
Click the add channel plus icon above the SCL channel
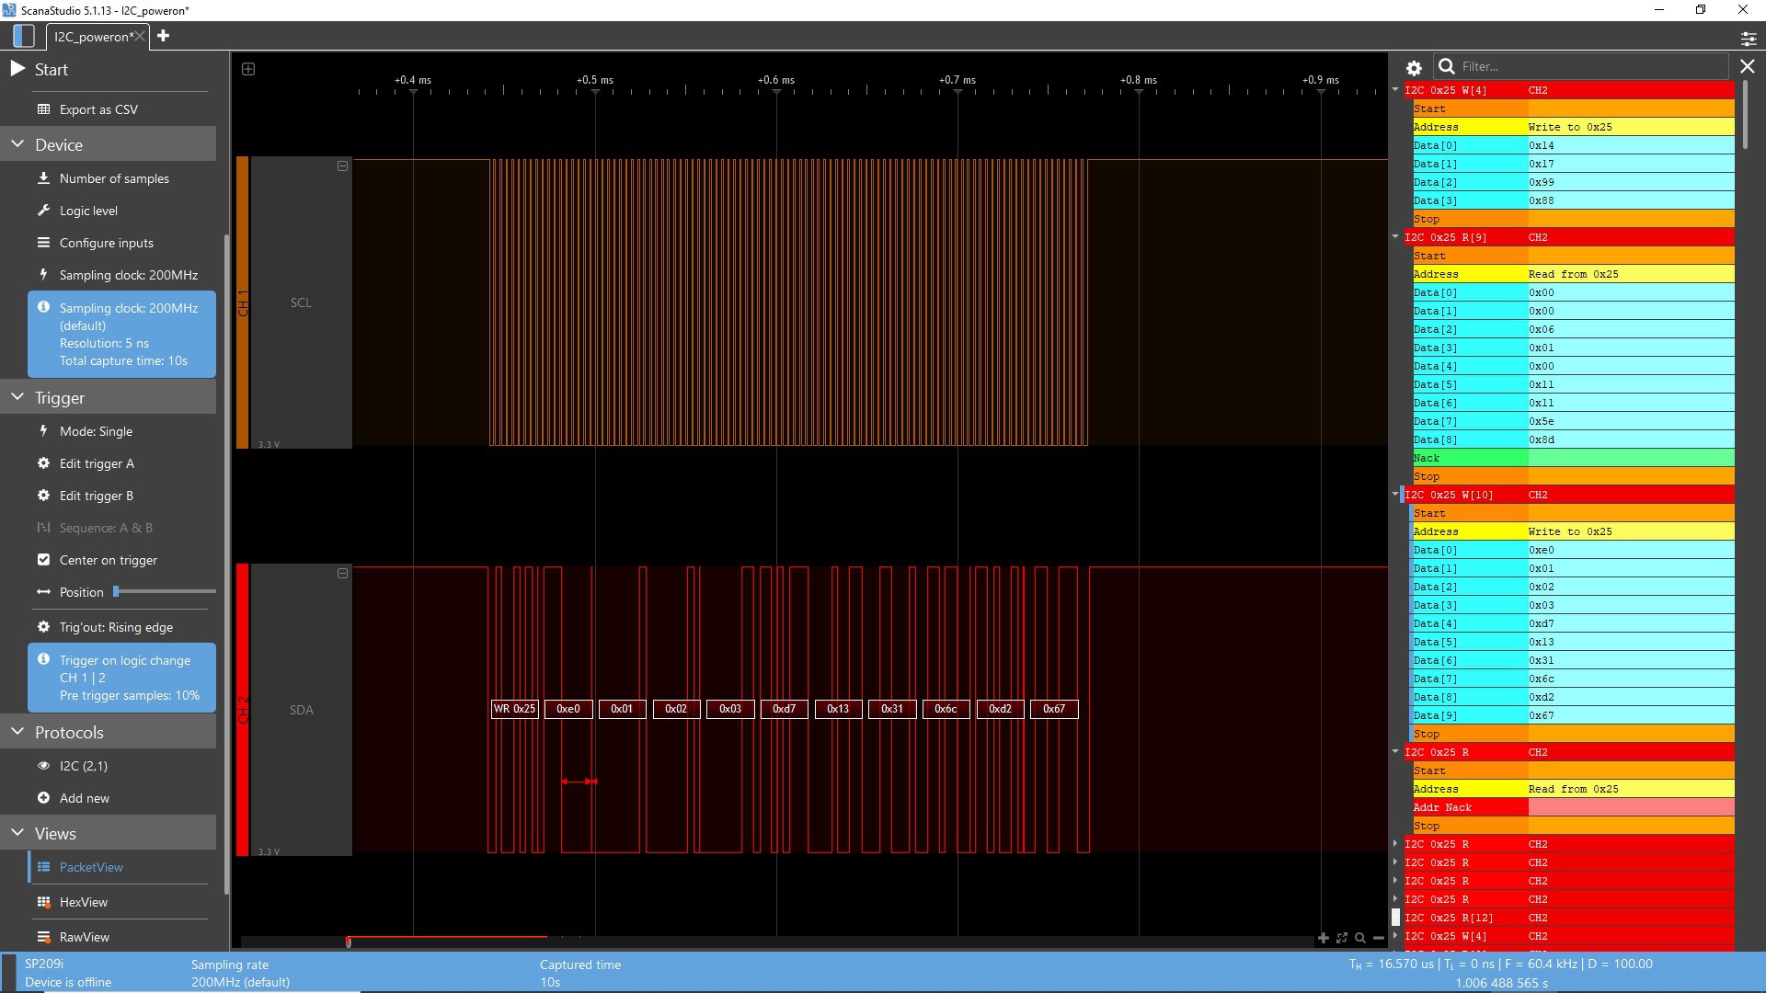coord(248,69)
